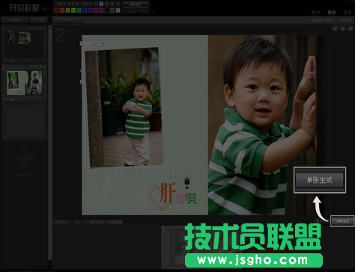Pick the purple color swatch
The image size is (355, 272).
coord(96,10)
